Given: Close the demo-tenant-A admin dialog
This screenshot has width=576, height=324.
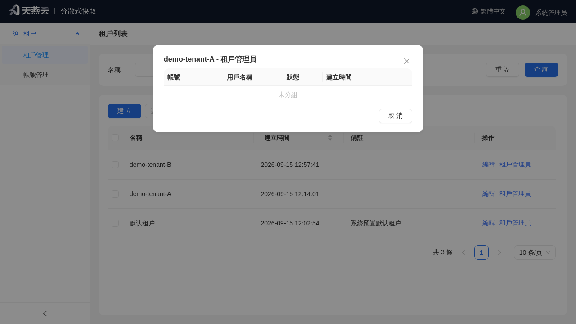Looking at the screenshot, I should coord(407,61).
